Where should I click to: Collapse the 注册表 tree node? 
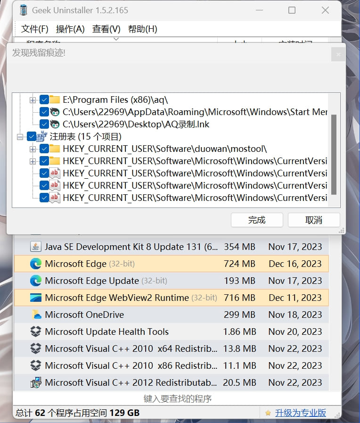pos(20,137)
